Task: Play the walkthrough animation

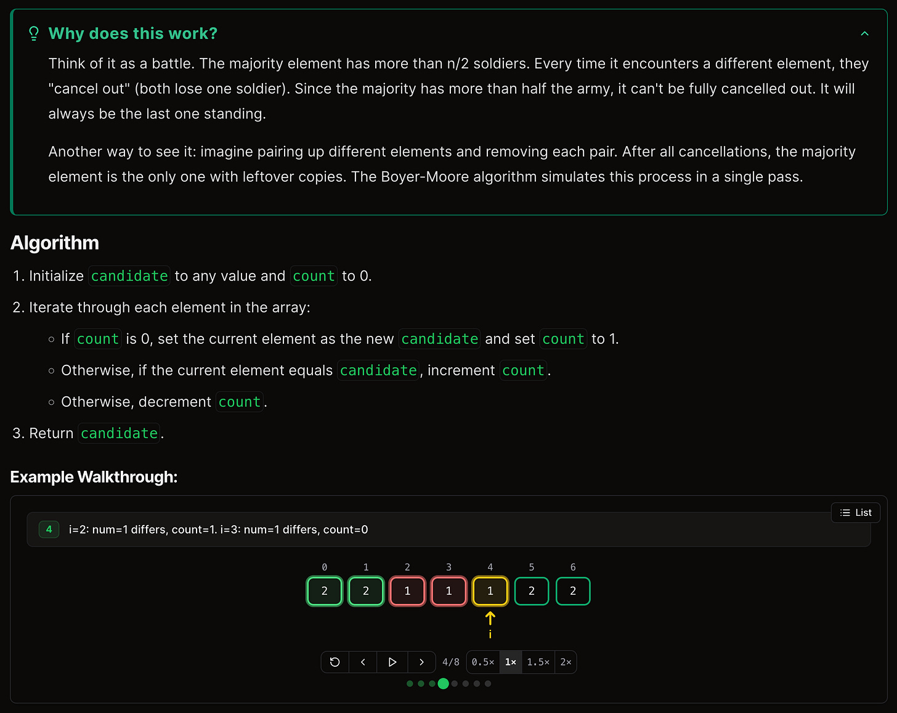Action: (x=392, y=662)
